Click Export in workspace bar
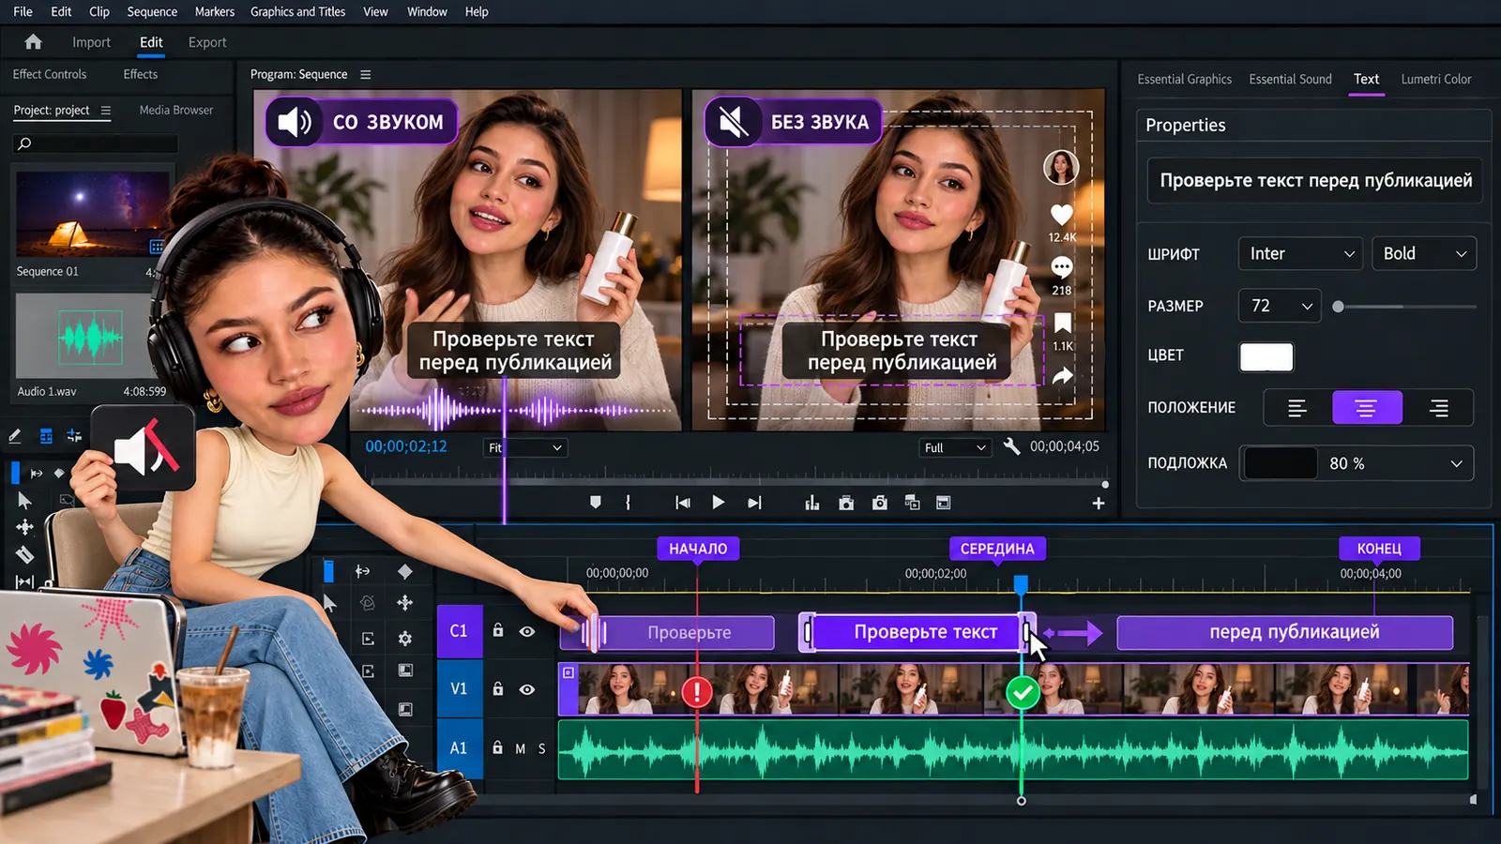This screenshot has height=844, width=1501. pyautogui.click(x=207, y=42)
